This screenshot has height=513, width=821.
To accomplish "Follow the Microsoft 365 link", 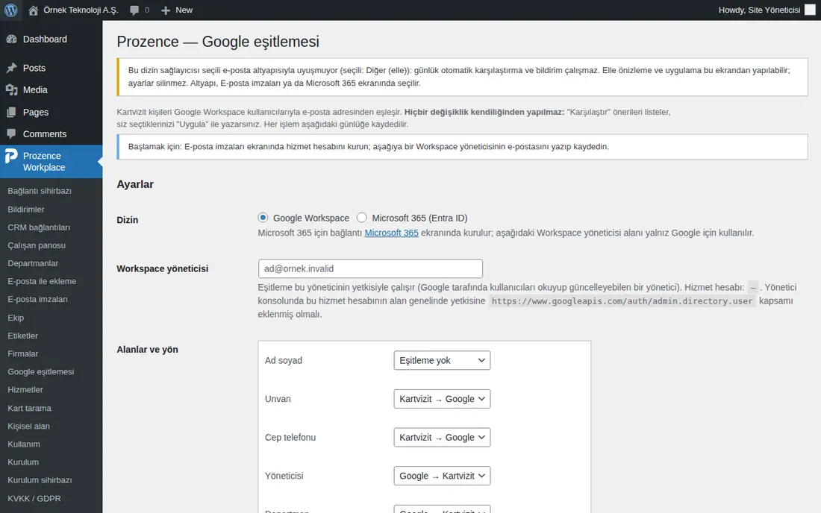I will tap(391, 233).
